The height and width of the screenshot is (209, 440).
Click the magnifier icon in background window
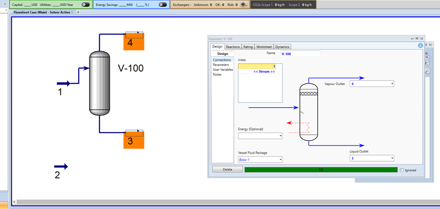(427, 72)
